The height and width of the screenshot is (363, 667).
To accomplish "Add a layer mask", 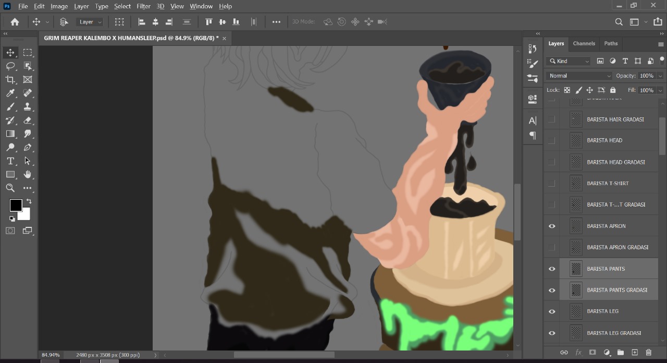I will tap(592, 353).
